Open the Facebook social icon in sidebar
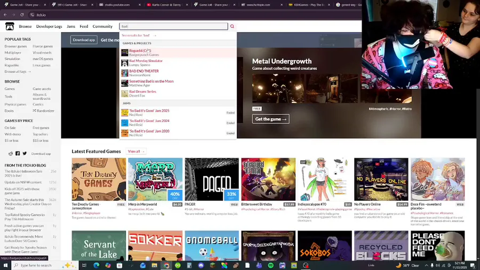 click(18, 154)
